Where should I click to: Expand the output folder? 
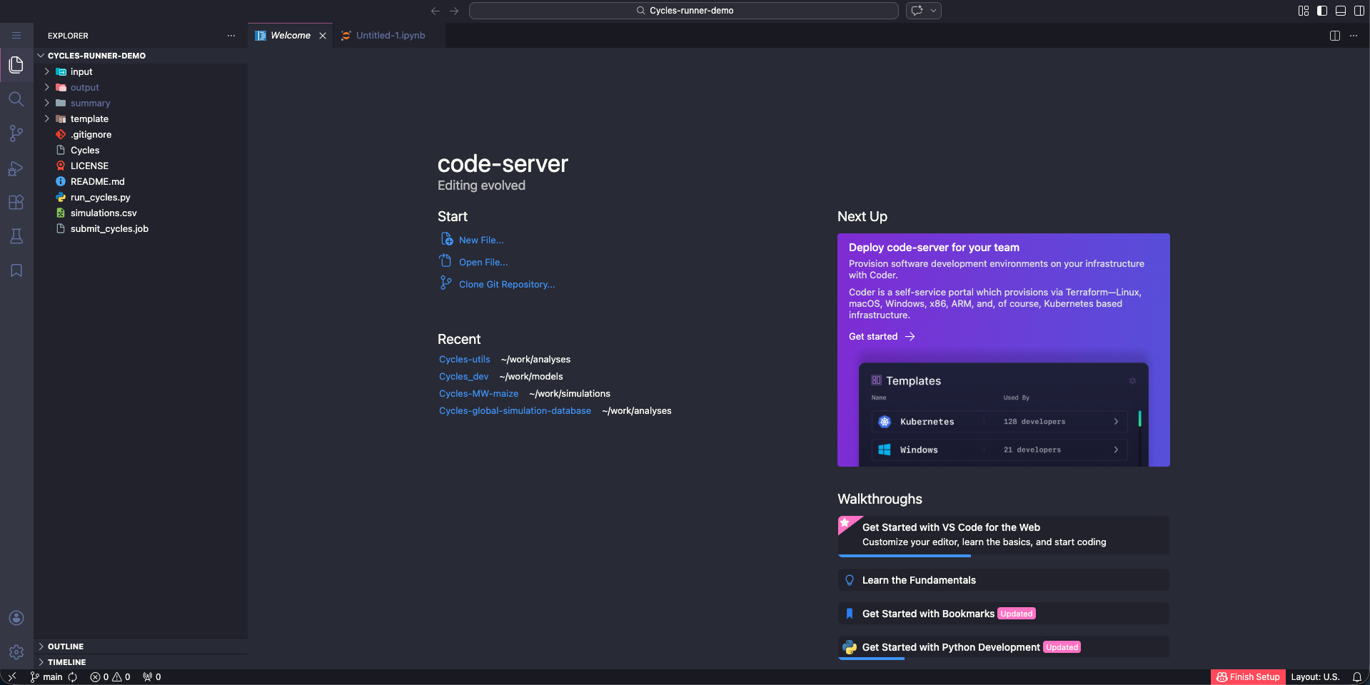(141, 87)
